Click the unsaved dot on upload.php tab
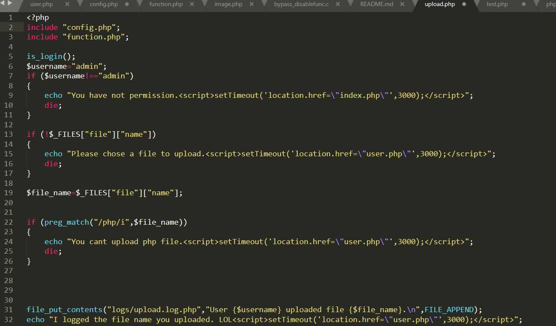This screenshot has height=326, width=556. tap(464, 4)
